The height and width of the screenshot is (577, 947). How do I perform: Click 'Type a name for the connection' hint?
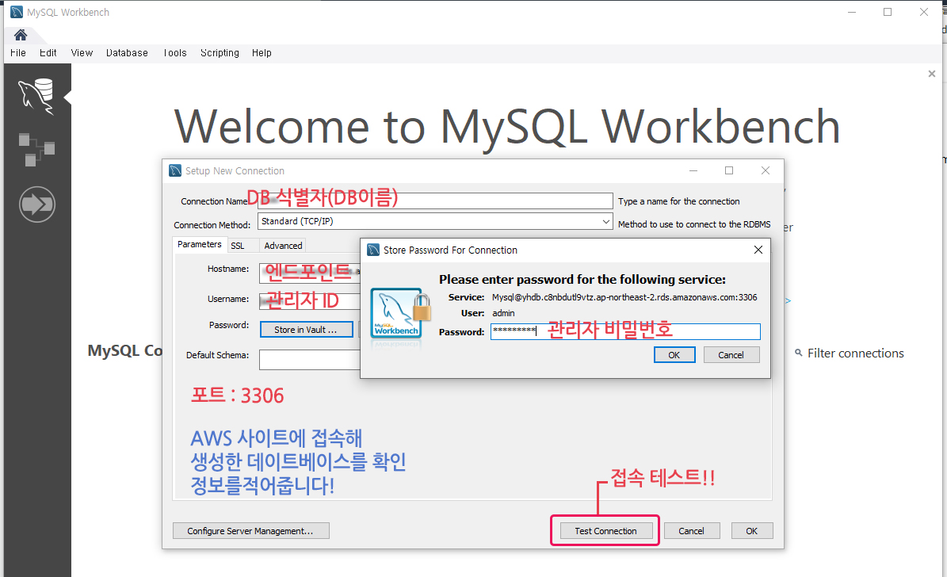click(x=679, y=201)
